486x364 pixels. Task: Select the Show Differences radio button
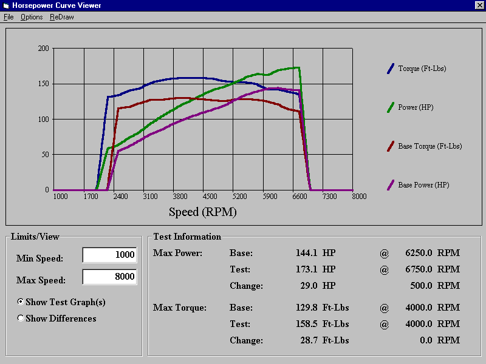[x=21, y=318]
